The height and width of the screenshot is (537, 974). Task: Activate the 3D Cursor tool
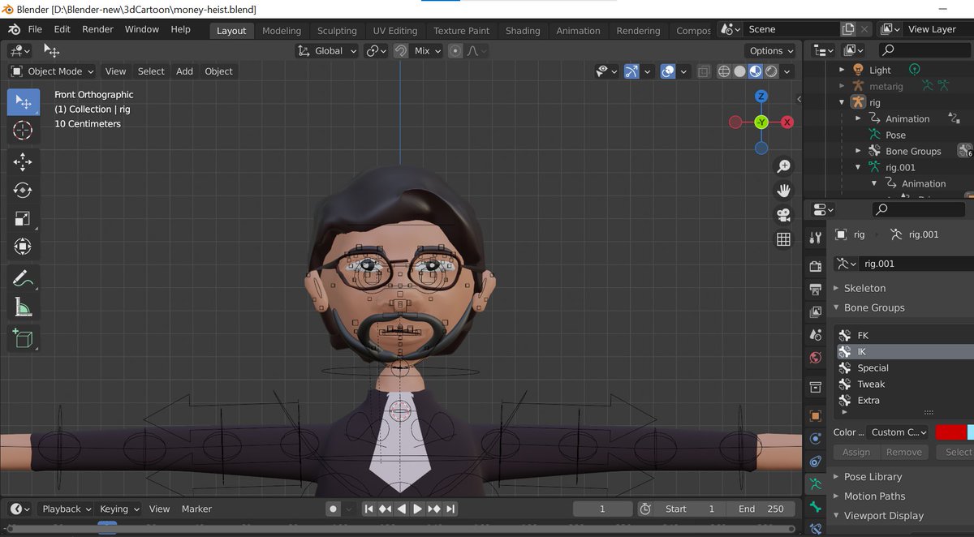click(x=23, y=131)
